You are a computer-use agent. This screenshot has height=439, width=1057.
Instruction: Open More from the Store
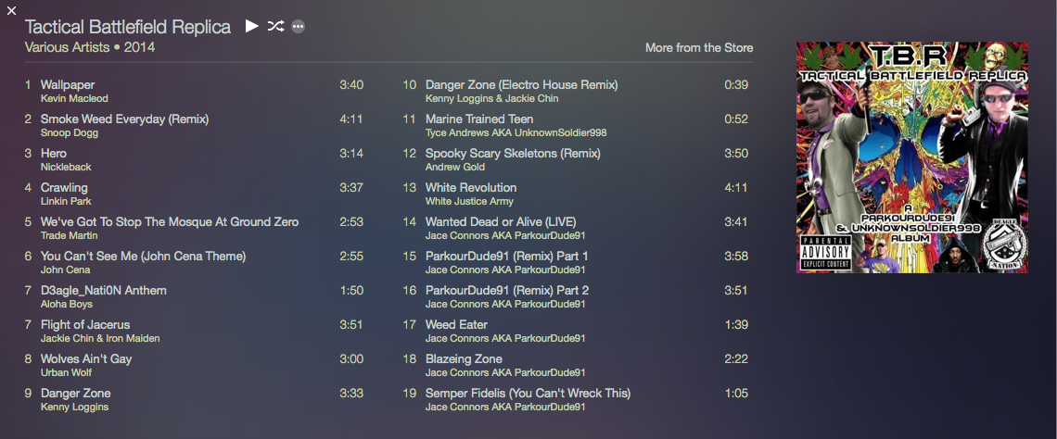699,48
